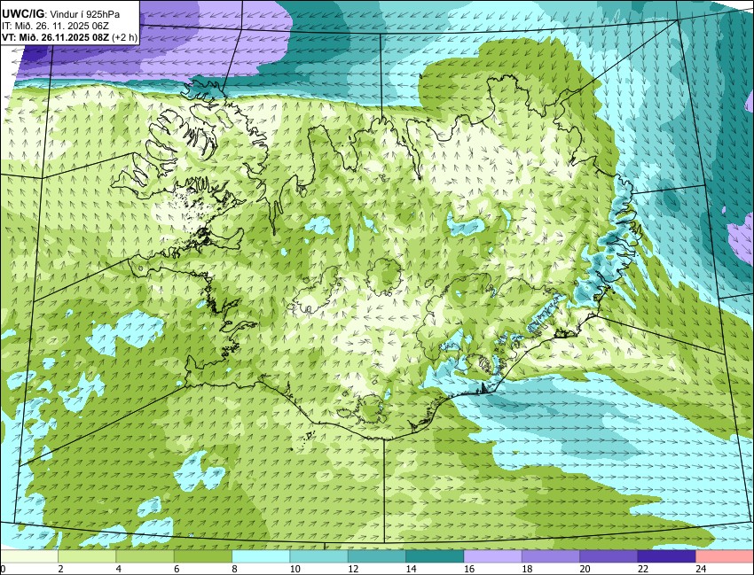Click the legend label '20'
This screenshot has height=575, width=754.
click(x=585, y=569)
